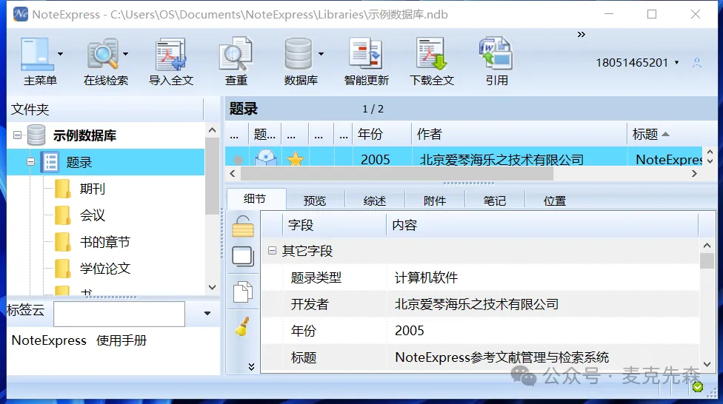Click the 学位论文 folder icon
Viewport: 723px width, 404px height.
click(63, 269)
